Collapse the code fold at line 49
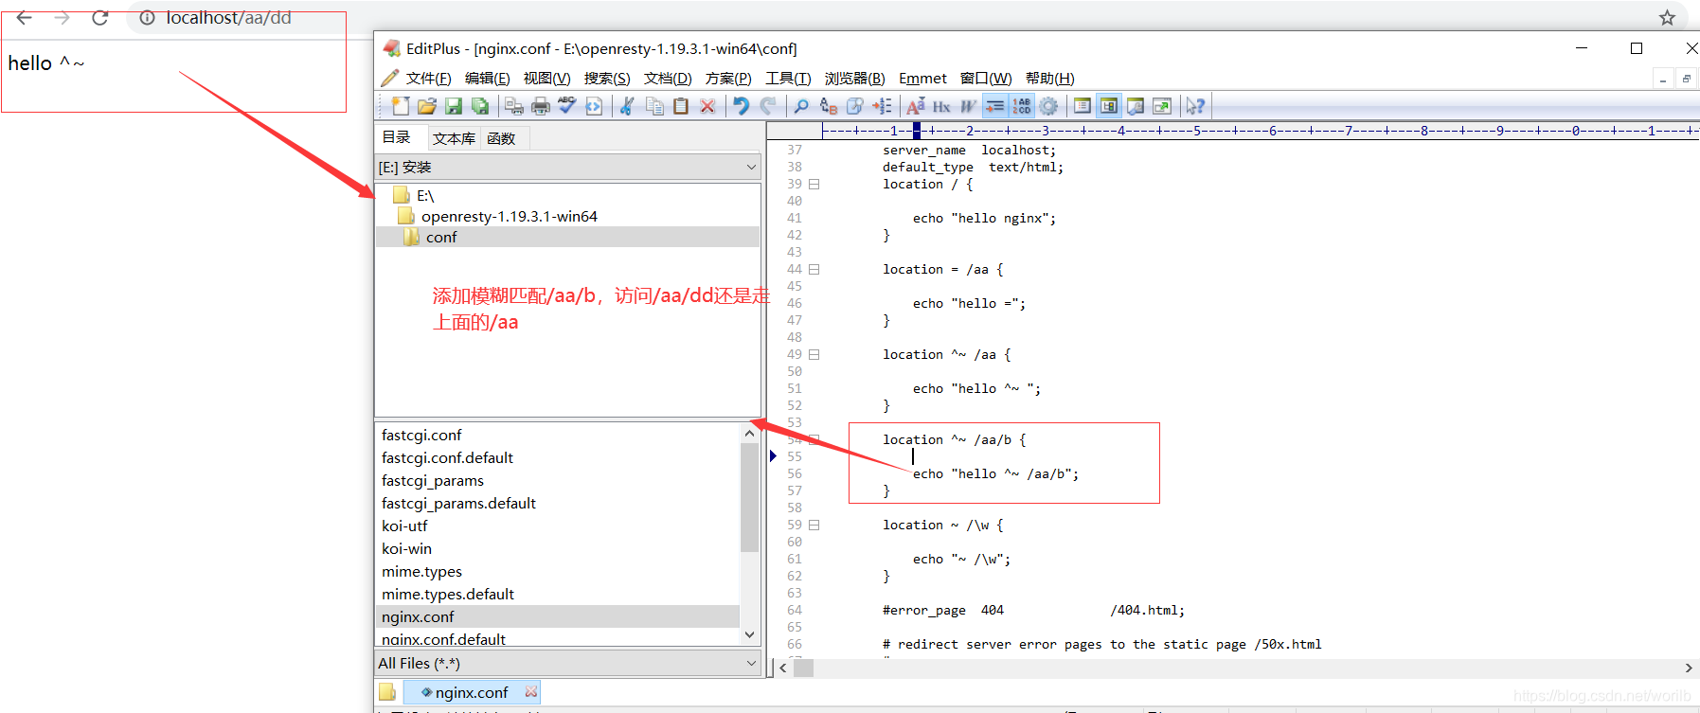 tap(814, 355)
